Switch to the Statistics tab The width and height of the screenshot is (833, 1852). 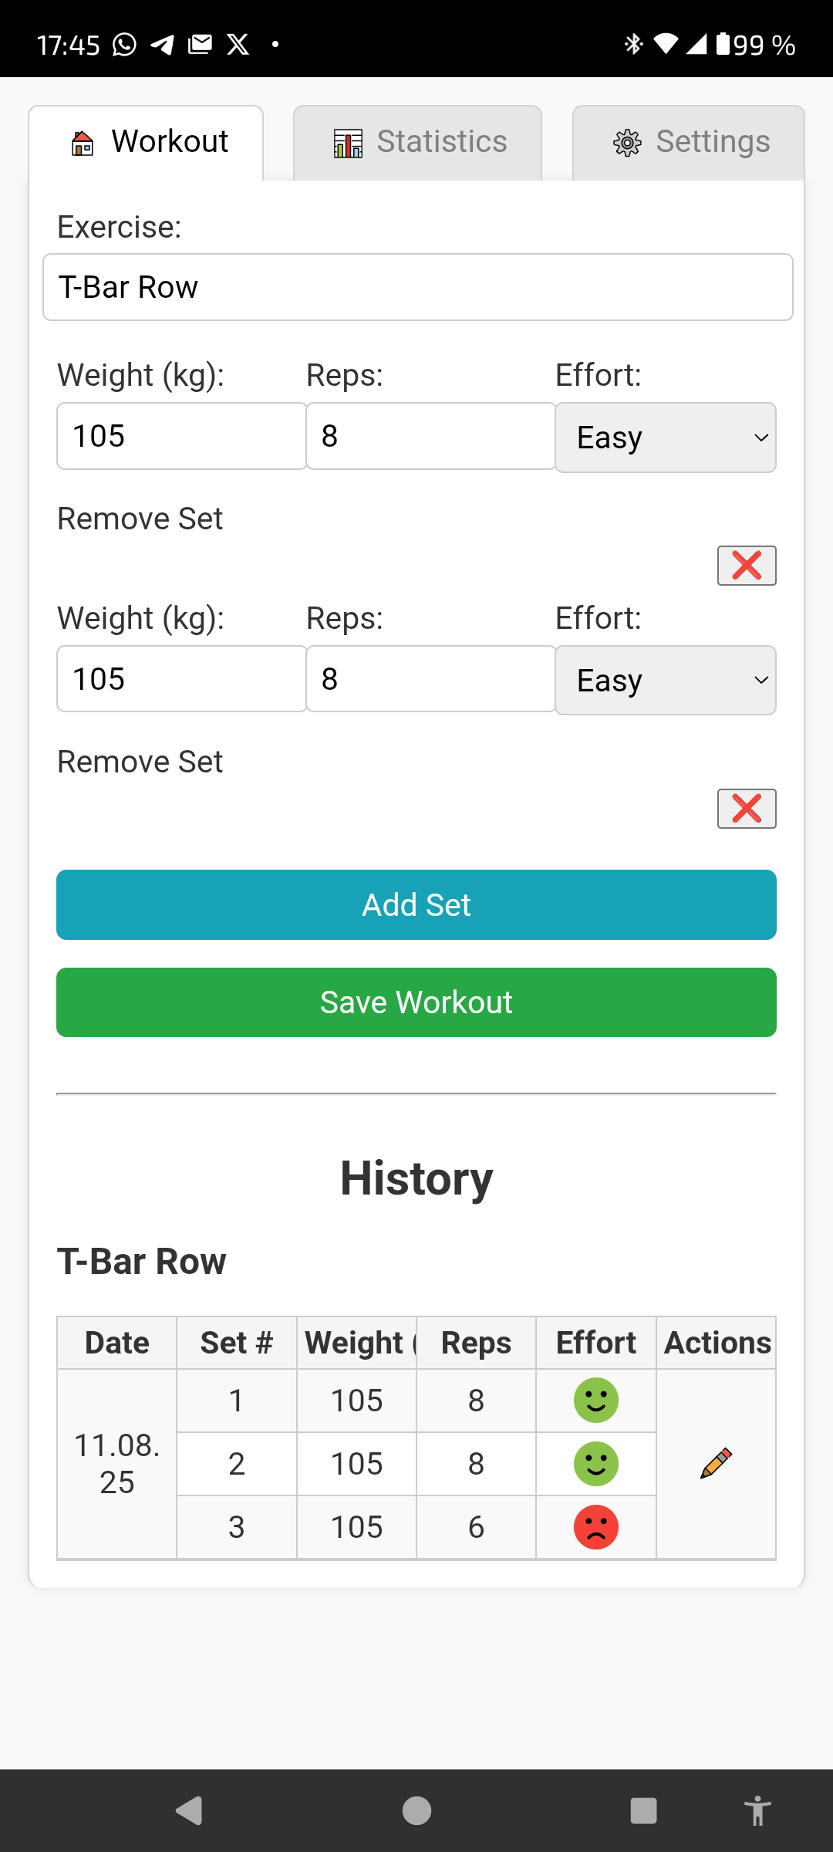coord(417,143)
